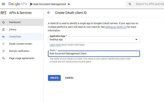The image size is (164, 102).
Task: Click the Name field helper text
Action: tap(90, 60)
